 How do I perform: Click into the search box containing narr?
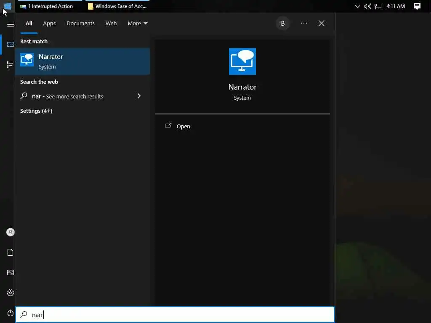(x=175, y=315)
